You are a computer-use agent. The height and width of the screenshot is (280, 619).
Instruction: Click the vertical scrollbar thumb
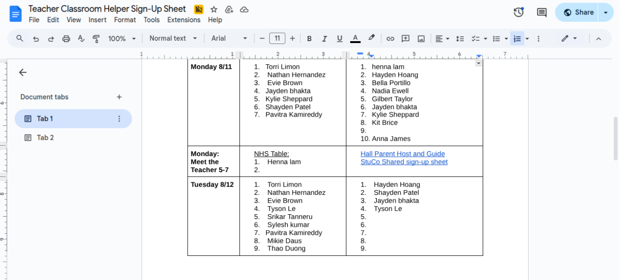click(x=616, y=138)
